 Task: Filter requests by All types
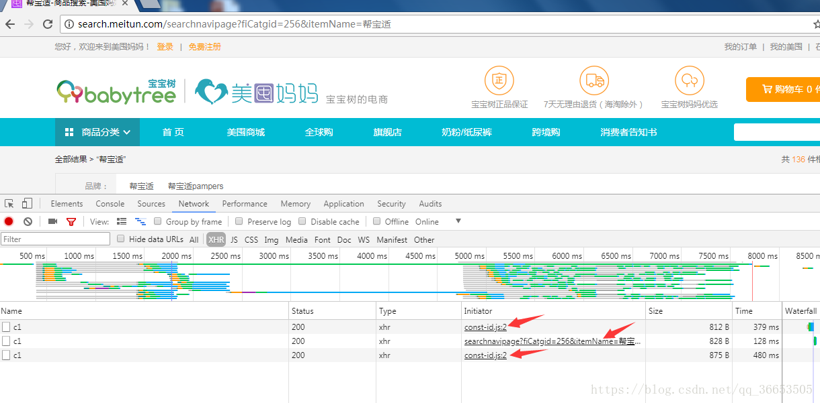point(194,239)
